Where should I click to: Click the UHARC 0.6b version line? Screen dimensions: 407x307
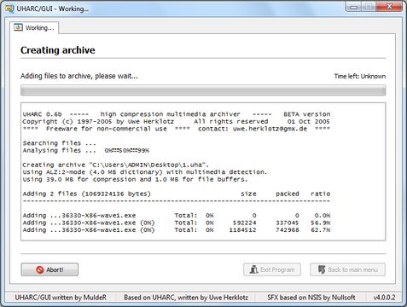(177, 114)
